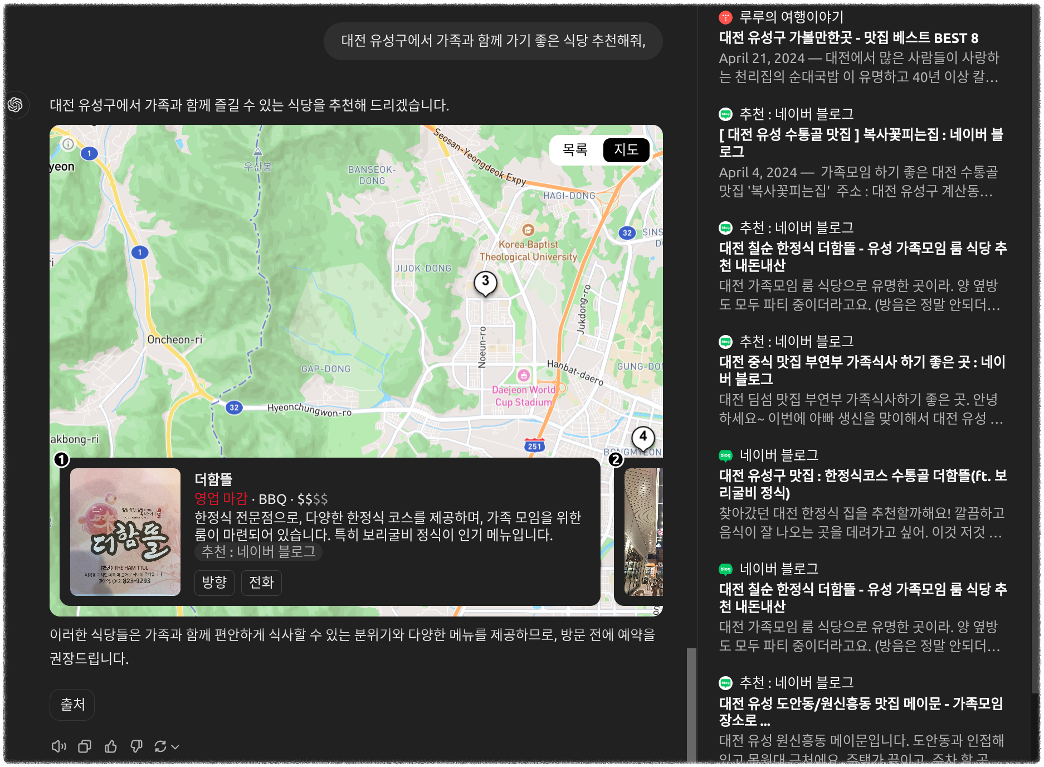The height and width of the screenshot is (767, 1044).
Task: Click blog icon beside 부연부 source
Action: [725, 342]
